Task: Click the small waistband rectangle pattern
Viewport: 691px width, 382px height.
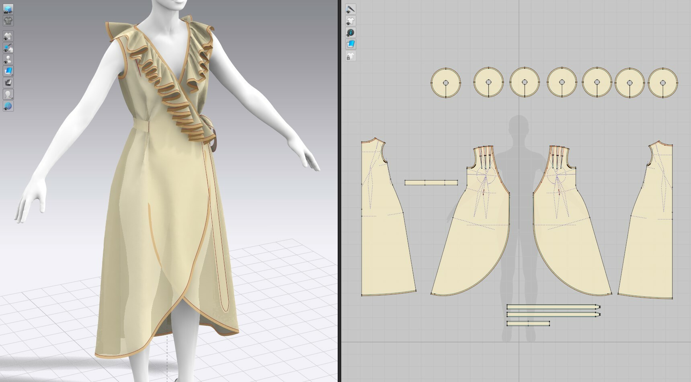Action: pos(430,183)
